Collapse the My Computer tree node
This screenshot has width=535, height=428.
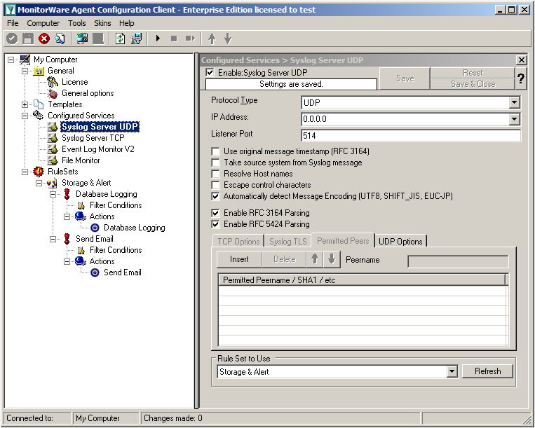point(11,60)
